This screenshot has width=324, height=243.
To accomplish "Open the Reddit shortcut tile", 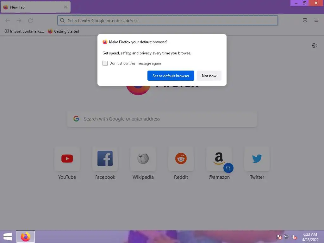I will click(x=181, y=159).
